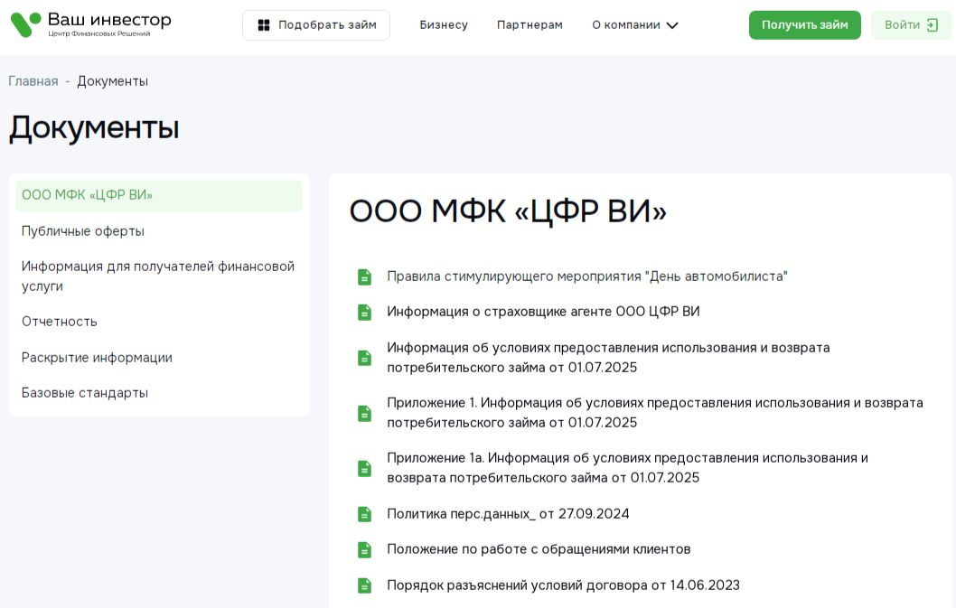Open the Бизнесу menu item

[x=444, y=25]
